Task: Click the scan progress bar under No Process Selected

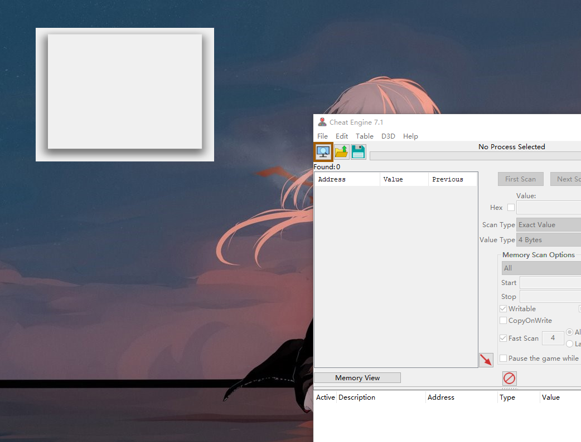Action: click(476, 156)
